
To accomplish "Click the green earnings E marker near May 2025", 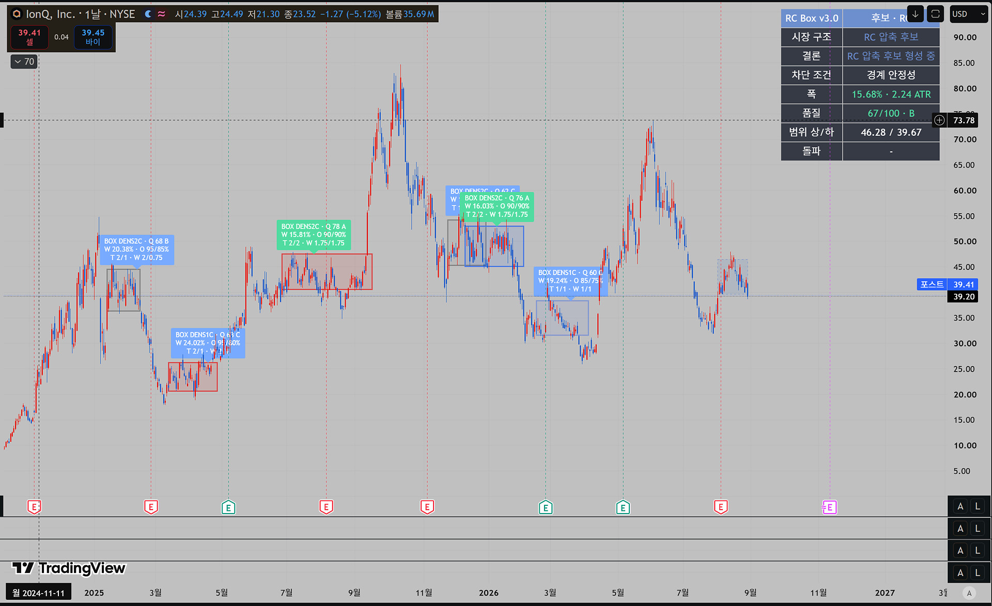I will (228, 507).
